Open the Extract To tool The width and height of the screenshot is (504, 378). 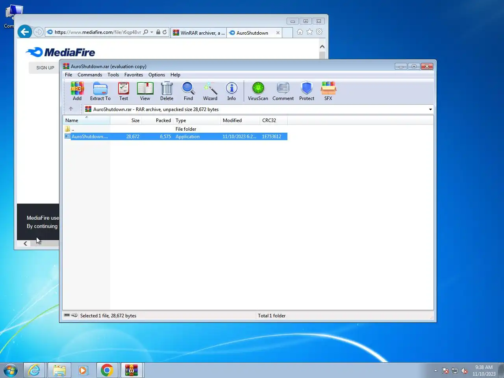pyautogui.click(x=100, y=91)
